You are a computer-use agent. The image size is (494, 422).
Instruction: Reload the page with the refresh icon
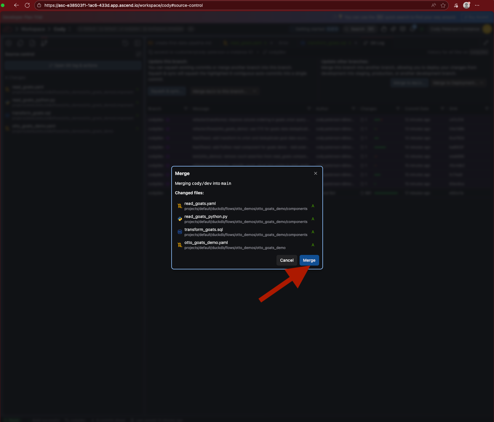point(27,5)
